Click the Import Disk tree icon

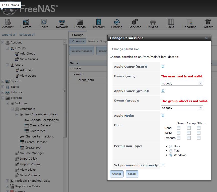[x=17, y=159]
